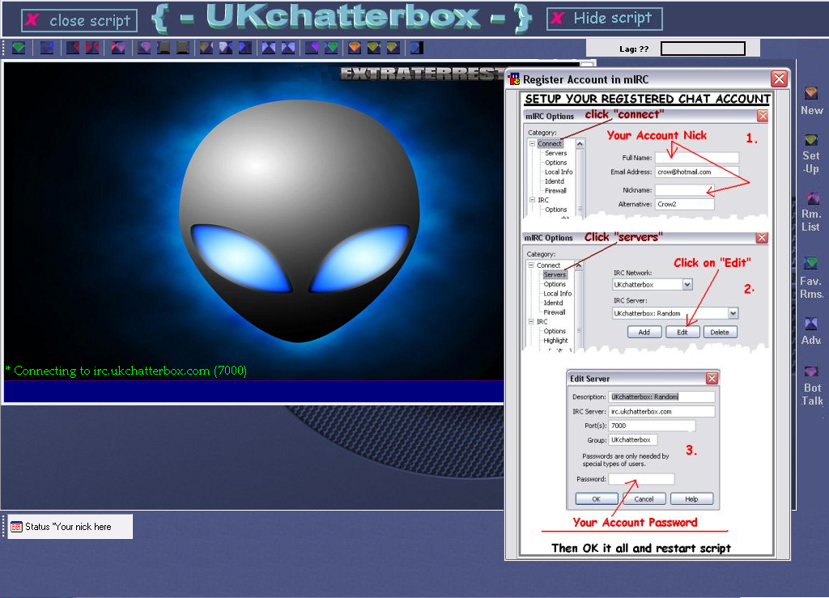Viewport: 829px width, 598px height.
Task: Close the Edit Server dialog
Action: [x=712, y=378]
